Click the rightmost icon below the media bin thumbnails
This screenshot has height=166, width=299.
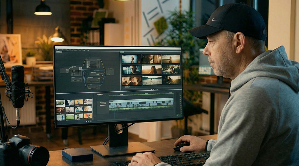(91, 121)
